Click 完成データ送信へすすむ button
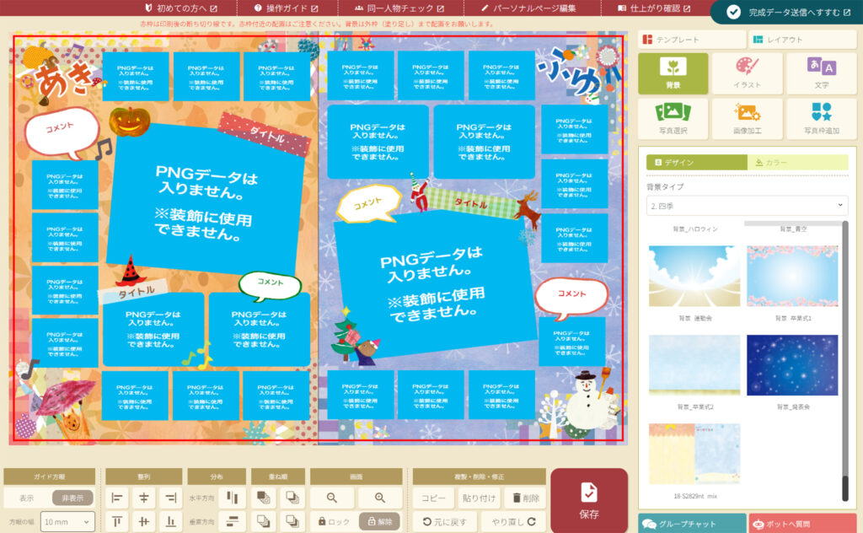The image size is (863, 533). (x=785, y=12)
